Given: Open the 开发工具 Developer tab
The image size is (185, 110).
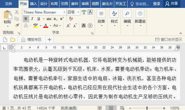Looking at the screenshot, I should (x=120, y=4).
